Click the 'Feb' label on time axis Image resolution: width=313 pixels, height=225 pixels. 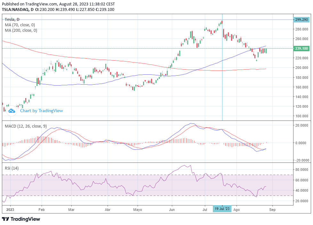42,210
